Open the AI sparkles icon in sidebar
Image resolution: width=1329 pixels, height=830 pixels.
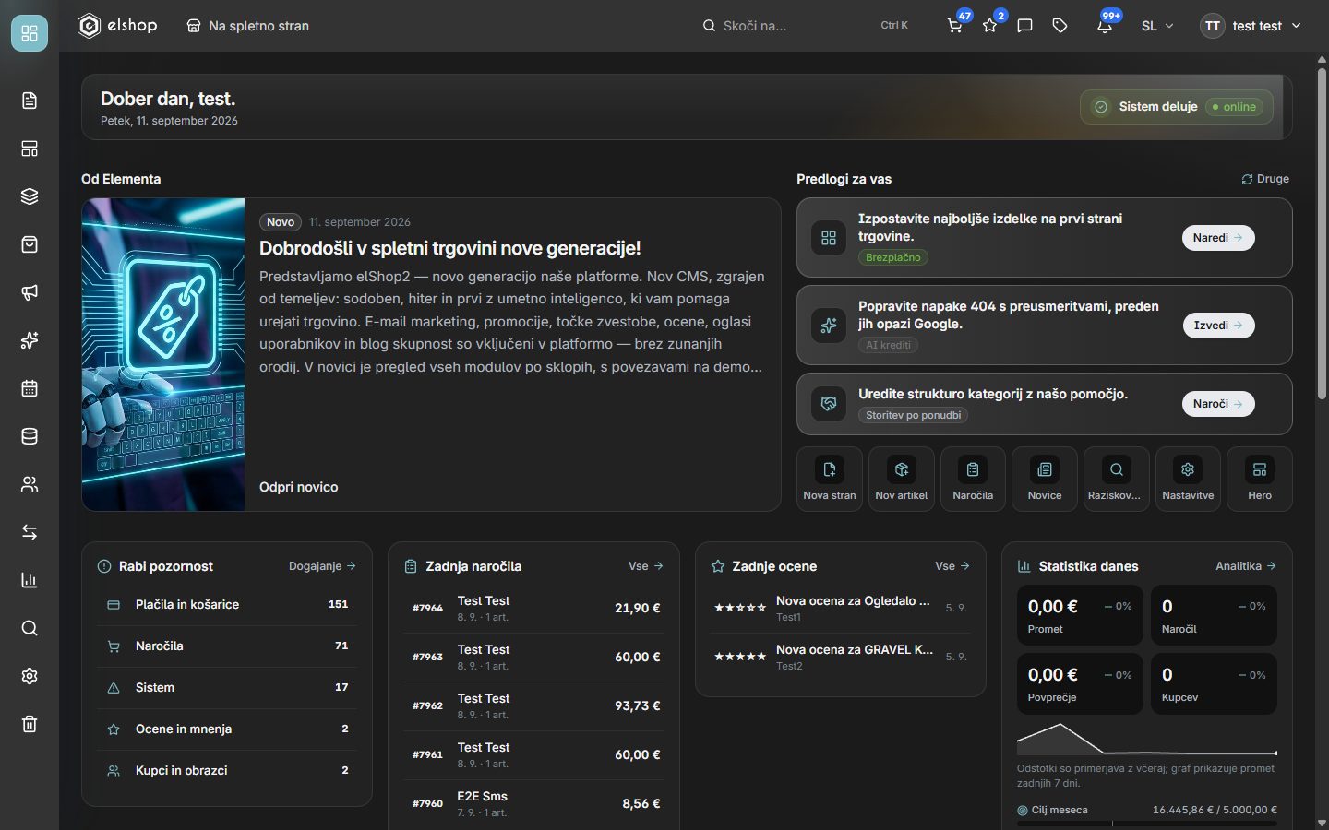pos(30,340)
